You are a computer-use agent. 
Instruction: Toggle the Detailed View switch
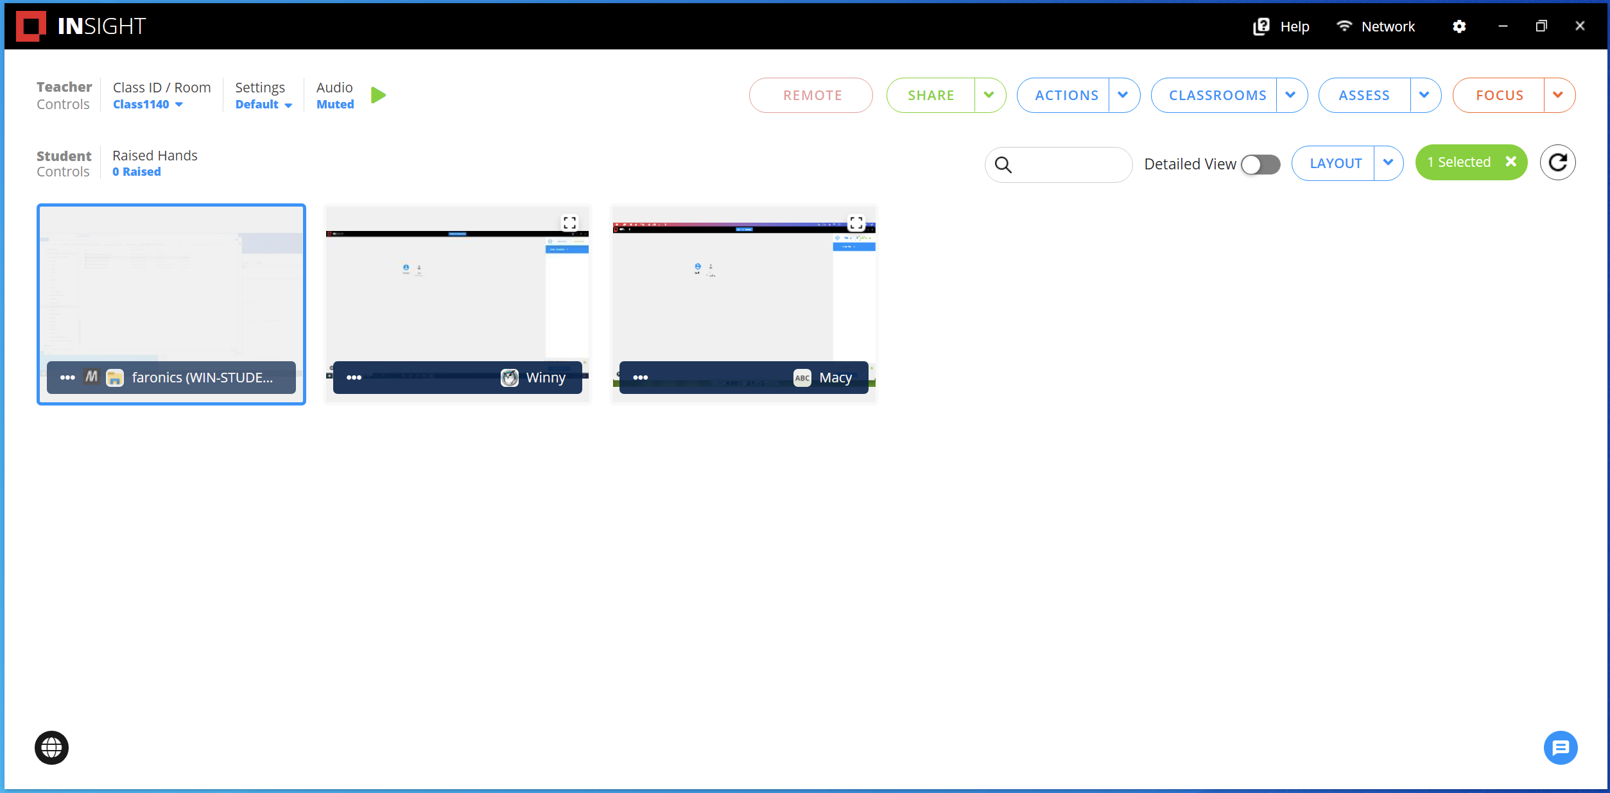click(x=1260, y=164)
